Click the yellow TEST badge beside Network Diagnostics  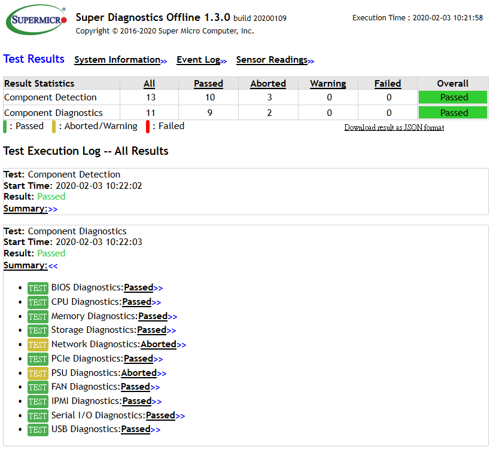pos(38,345)
